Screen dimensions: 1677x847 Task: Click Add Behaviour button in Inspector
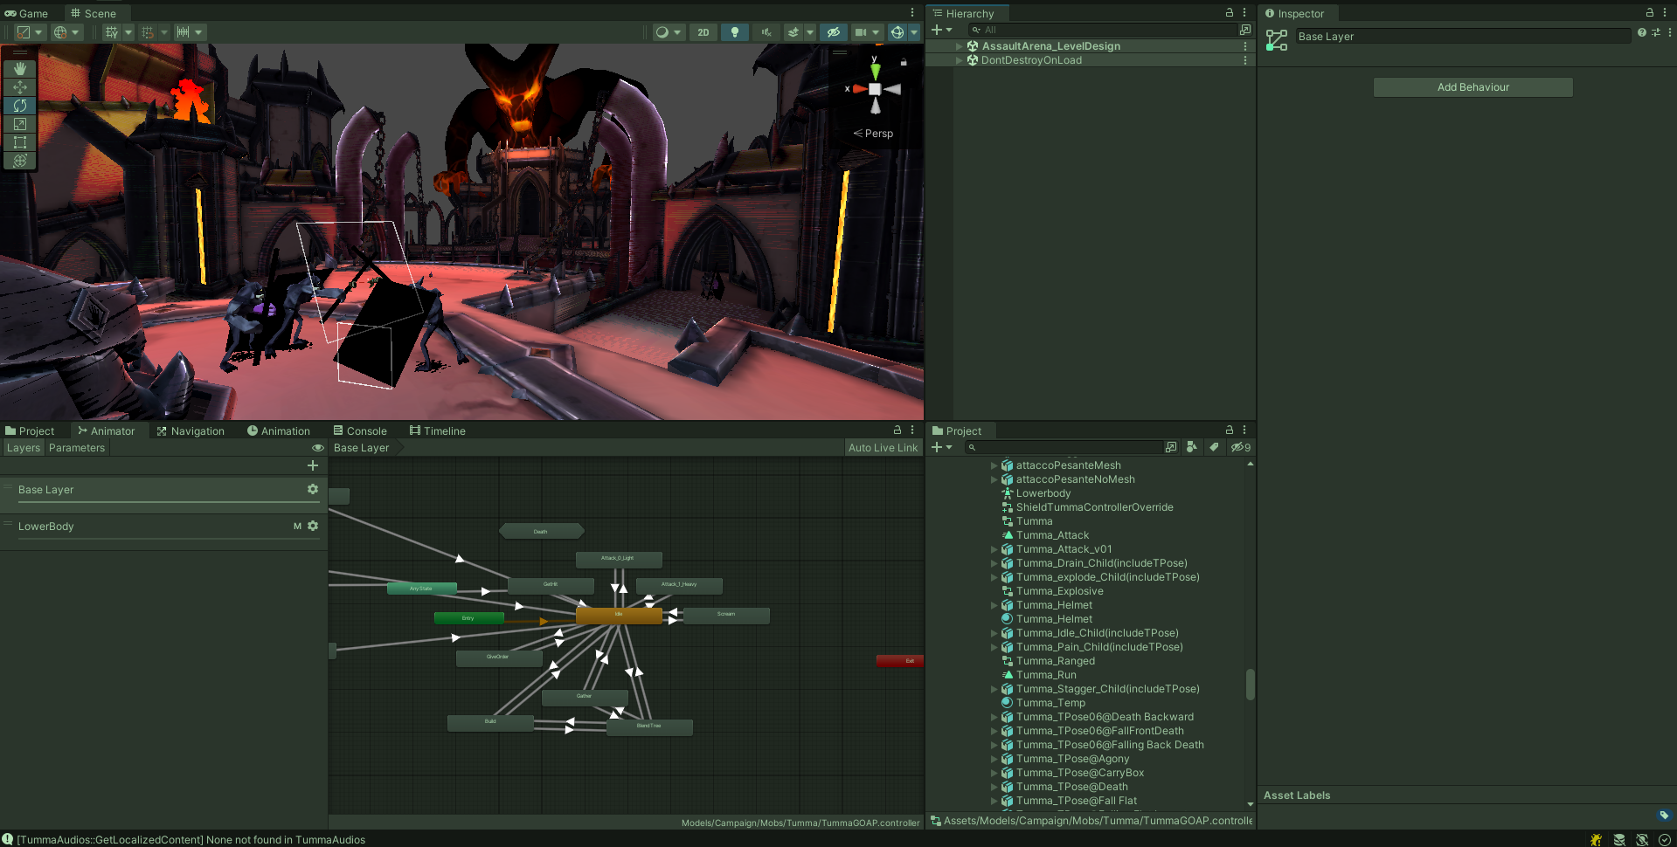click(x=1473, y=87)
